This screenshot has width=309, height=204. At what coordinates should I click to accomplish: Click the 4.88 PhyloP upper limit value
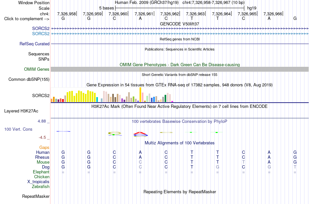pos(42,121)
